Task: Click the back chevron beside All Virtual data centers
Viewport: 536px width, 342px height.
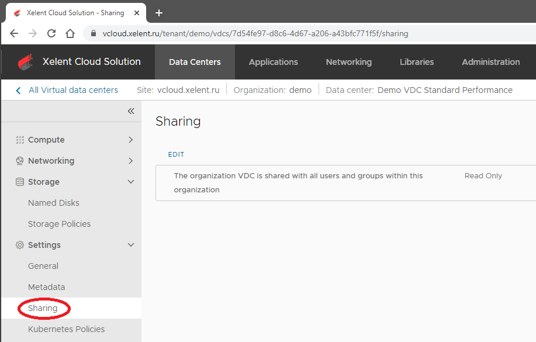Action: coord(19,90)
